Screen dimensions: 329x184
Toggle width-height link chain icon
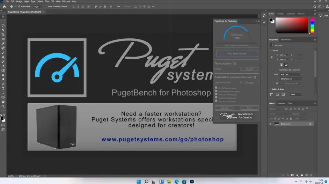[272, 57]
